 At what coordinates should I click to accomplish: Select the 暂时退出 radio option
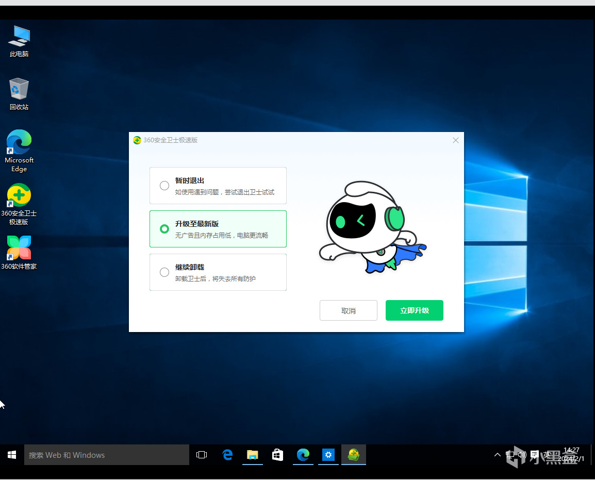(164, 186)
